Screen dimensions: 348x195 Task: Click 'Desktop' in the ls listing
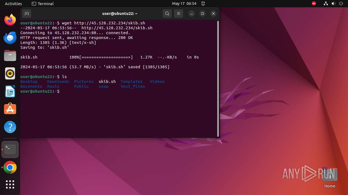click(29, 82)
